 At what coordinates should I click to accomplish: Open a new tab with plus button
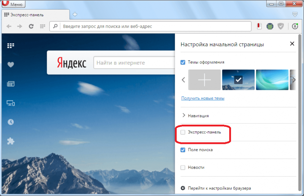[x=75, y=14]
